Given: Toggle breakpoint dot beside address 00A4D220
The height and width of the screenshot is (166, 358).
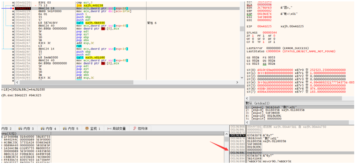Looking at the screenshot, I should click(x=13, y=2).
